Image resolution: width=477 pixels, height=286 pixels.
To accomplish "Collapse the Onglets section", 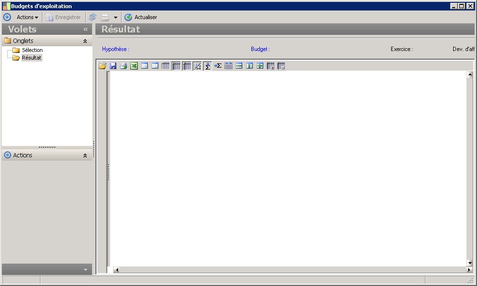I will 85,41.
